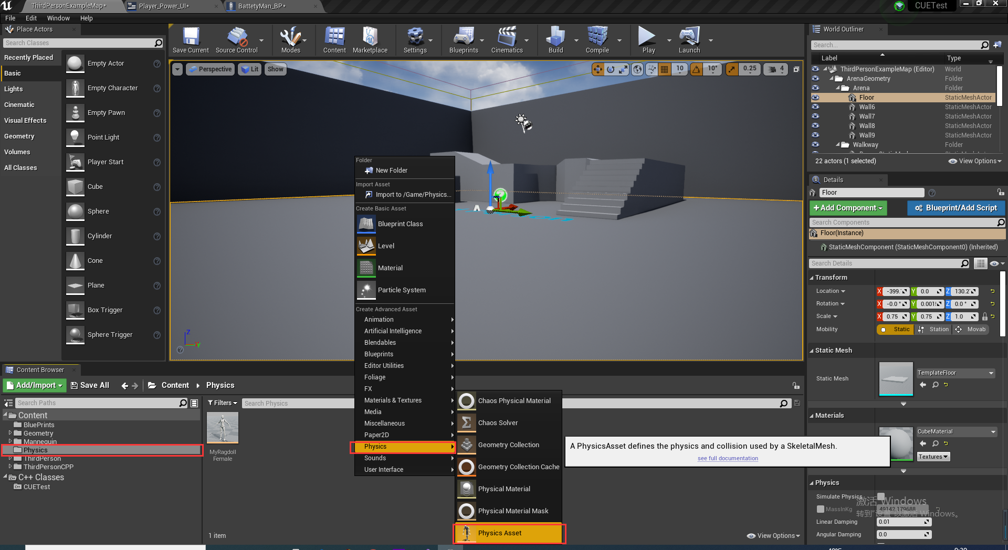The height and width of the screenshot is (550, 1008).
Task: Click the Cinematics toolbar icon
Action: [x=507, y=40]
